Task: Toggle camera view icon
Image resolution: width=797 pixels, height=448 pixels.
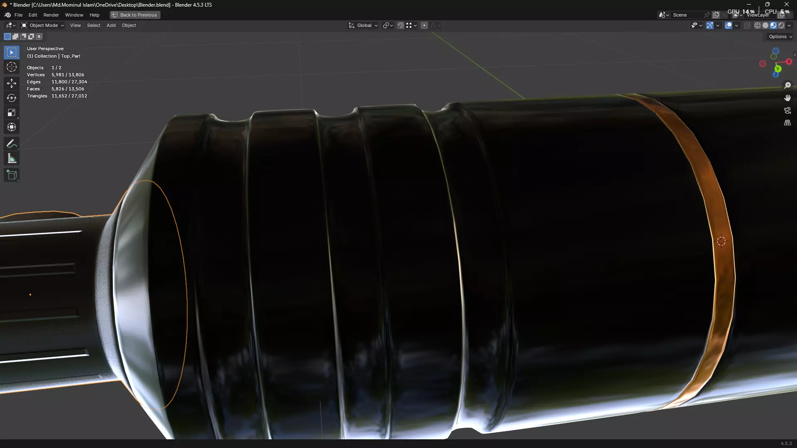Action: tap(787, 110)
